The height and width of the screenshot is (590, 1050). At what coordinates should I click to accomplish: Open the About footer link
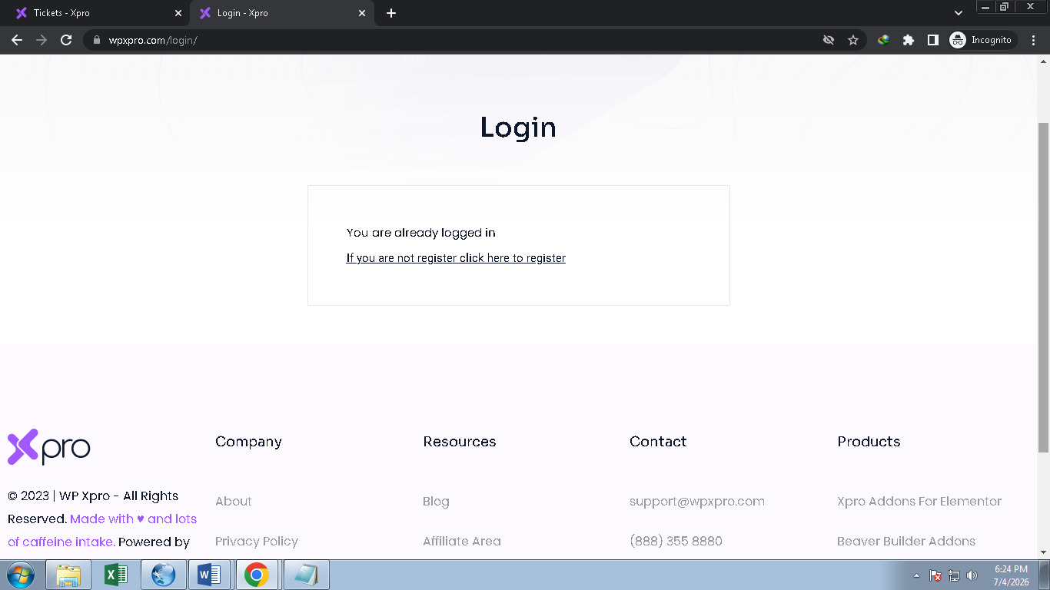click(234, 501)
